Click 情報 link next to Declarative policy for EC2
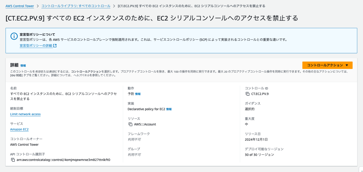This screenshot has width=363, height=172. click(169, 109)
